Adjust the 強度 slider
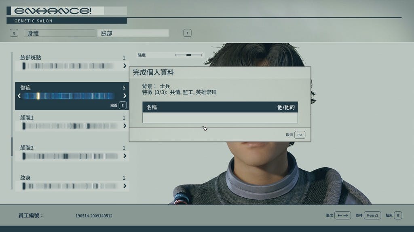 [x=188, y=55]
